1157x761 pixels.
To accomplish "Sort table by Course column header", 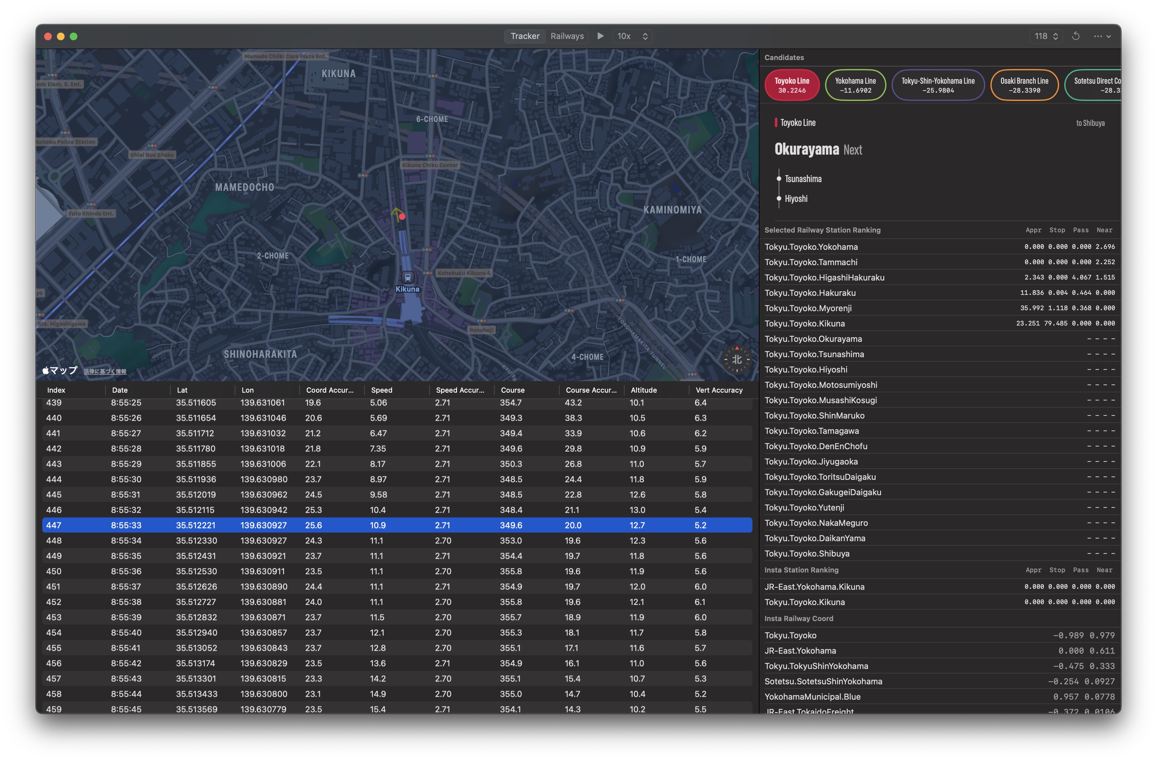I will [512, 390].
